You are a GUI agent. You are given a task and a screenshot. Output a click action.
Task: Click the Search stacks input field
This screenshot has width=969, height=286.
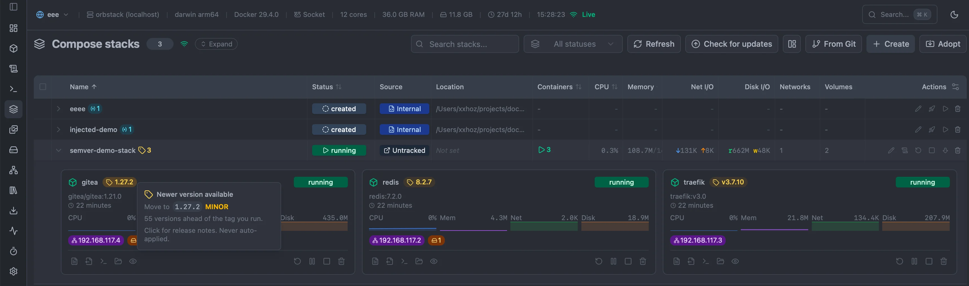click(465, 44)
